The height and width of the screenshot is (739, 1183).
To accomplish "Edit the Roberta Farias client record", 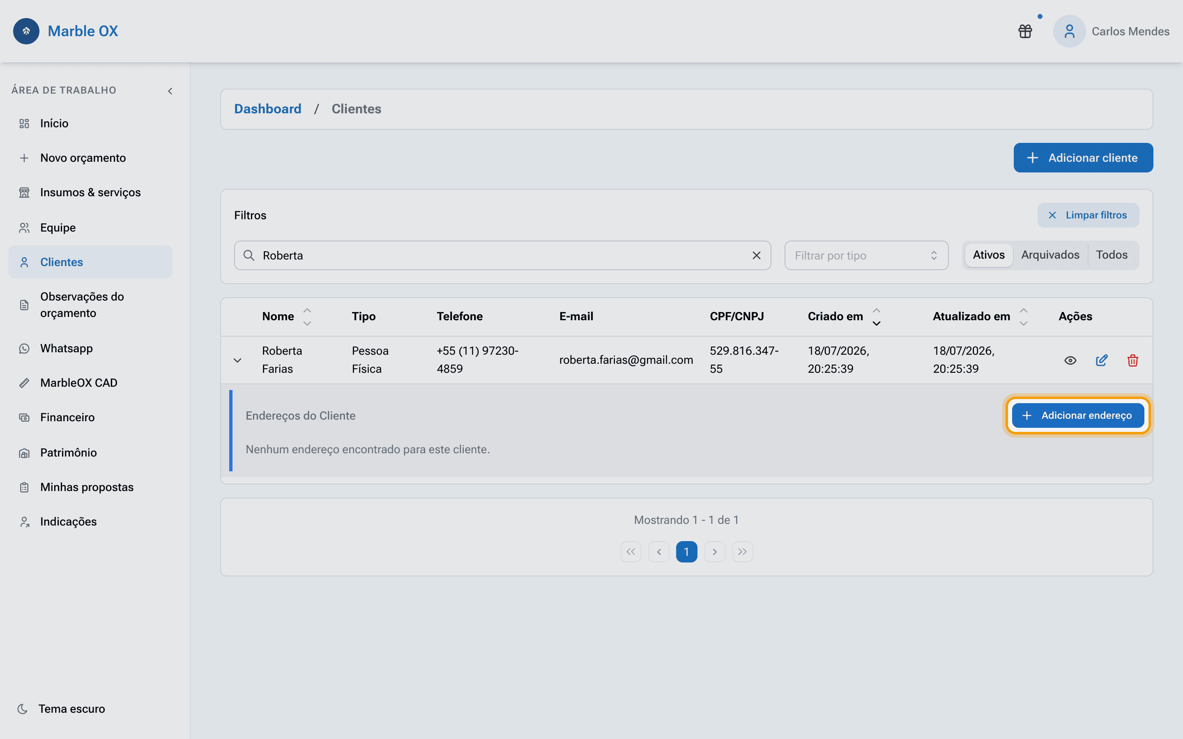I will [x=1101, y=360].
